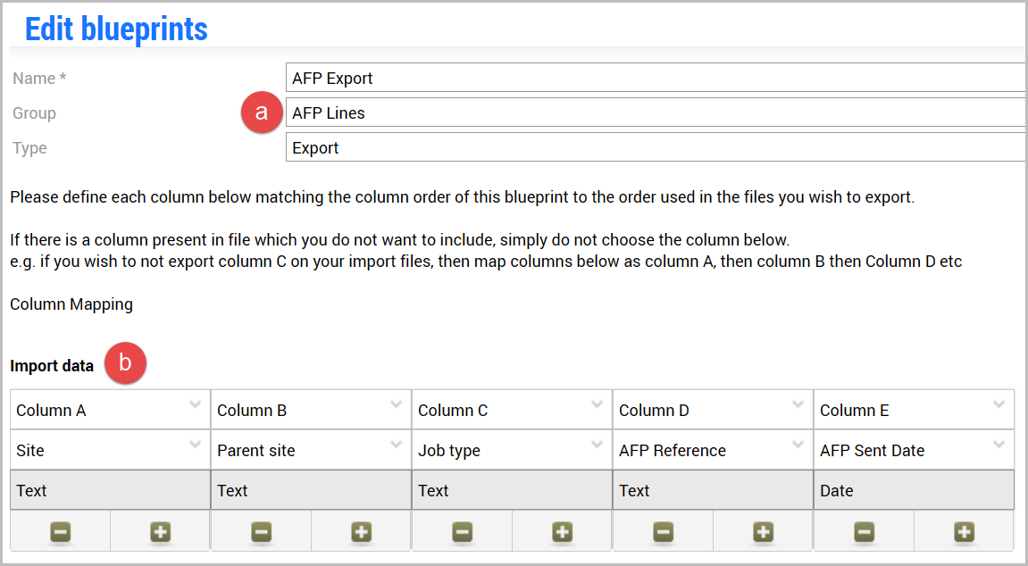This screenshot has width=1028, height=566.
Task: Remove Column E using its minus icon
Action: (x=864, y=532)
